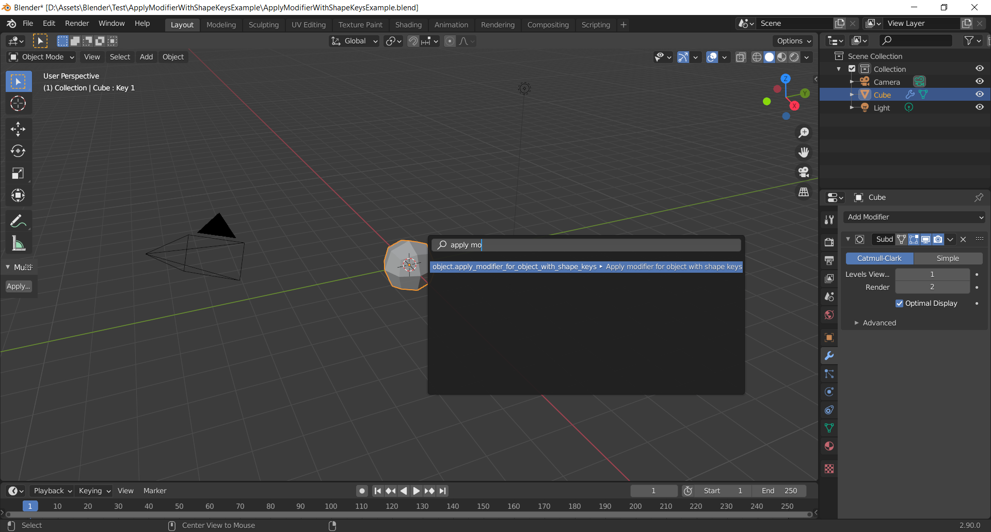Toggle Collection visibility eye
The width and height of the screenshot is (991, 532).
coord(979,69)
